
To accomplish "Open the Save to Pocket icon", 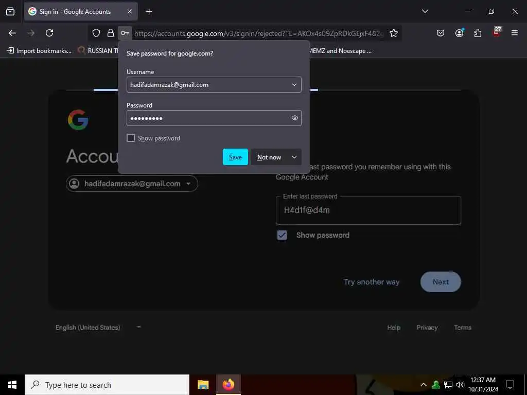I will tap(441, 33).
